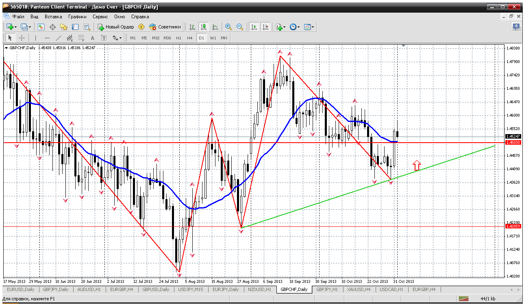Image resolution: width=524 pixels, height=304 pixels.
Task: Set timeframe to H4
Action: 190,38
